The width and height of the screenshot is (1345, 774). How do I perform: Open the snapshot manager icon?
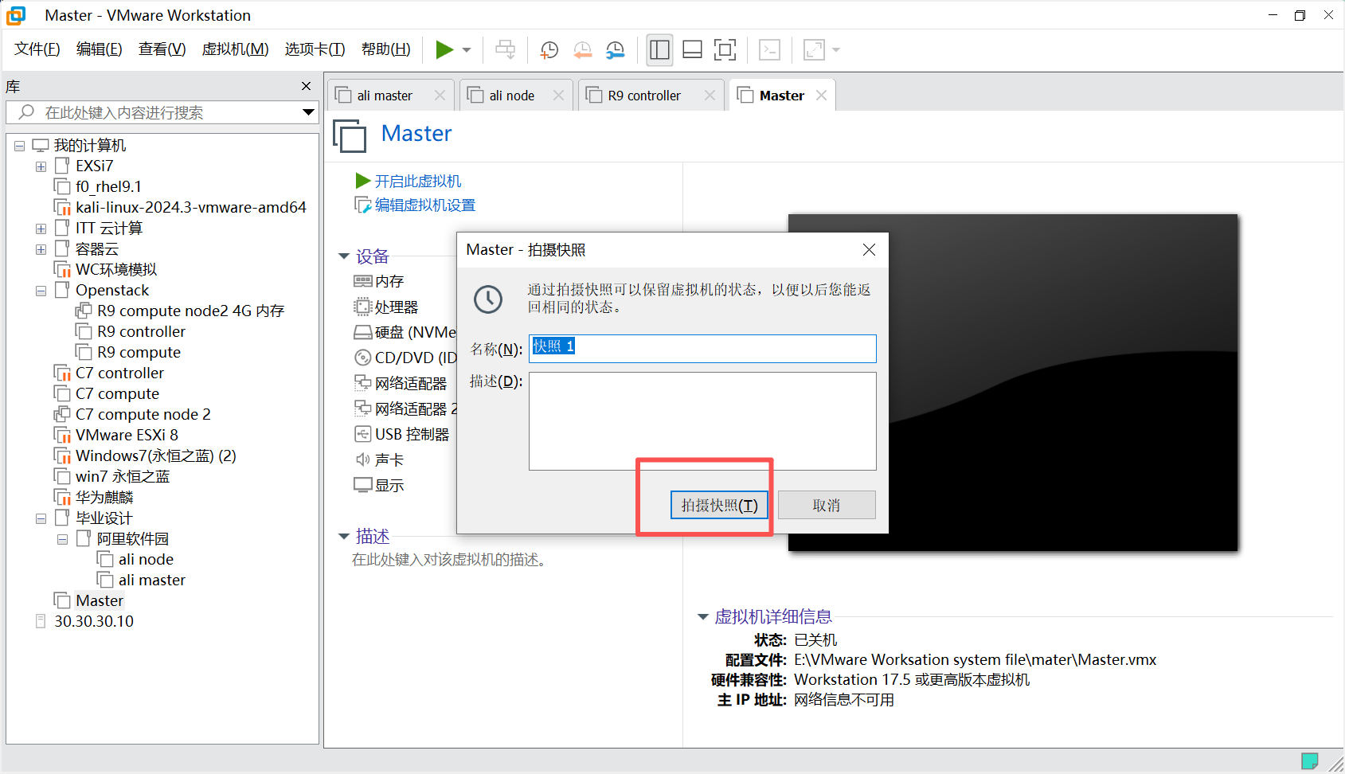(x=616, y=50)
